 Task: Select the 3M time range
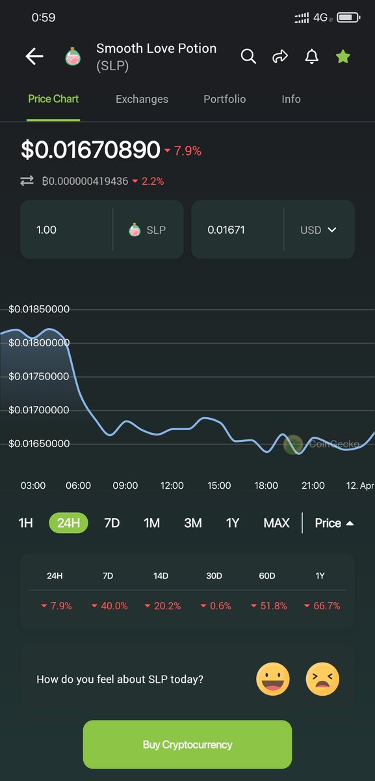pyautogui.click(x=193, y=523)
